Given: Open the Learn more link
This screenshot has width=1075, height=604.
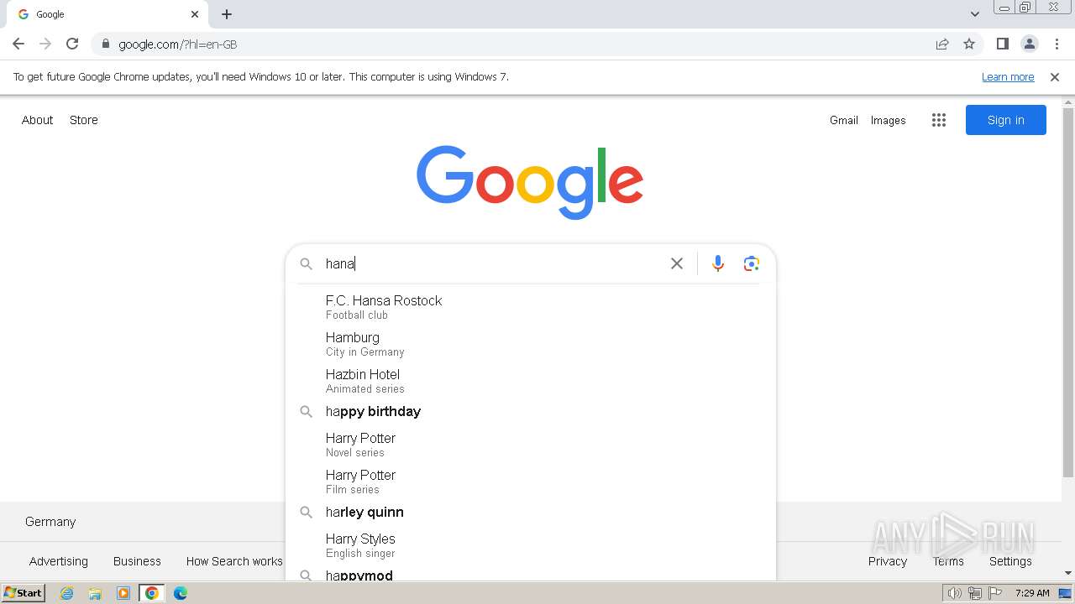Looking at the screenshot, I should [1008, 76].
